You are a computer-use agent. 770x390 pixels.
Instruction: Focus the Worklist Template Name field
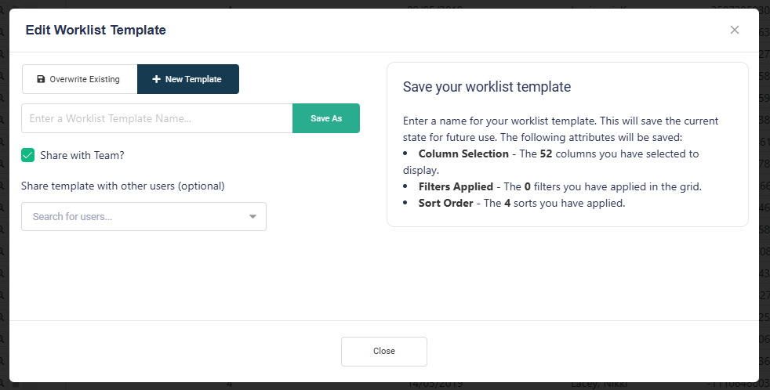click(x=157, y=118)
